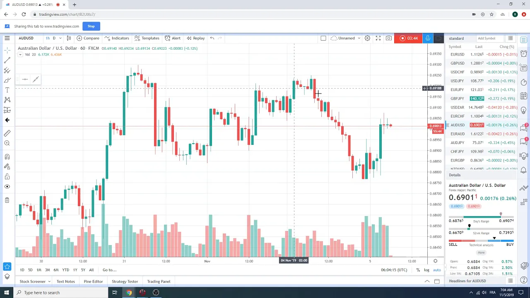Screen dimensions: 530x298
Task: Open the ideas lightbulb sidebar icon
Action: coord(524,111)
